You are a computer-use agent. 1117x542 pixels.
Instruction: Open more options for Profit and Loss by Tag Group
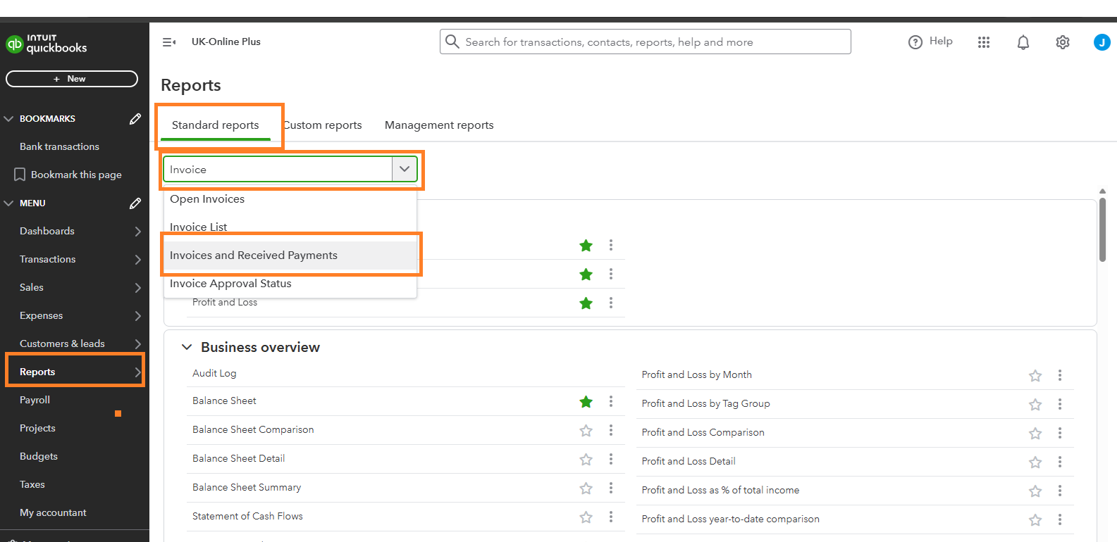[x=1060, y=404]
